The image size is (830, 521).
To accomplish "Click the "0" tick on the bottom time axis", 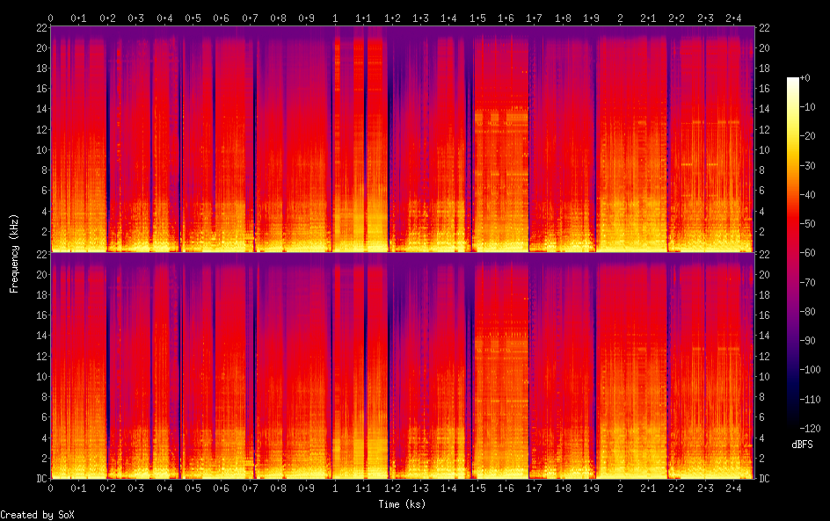I will 50,488.
